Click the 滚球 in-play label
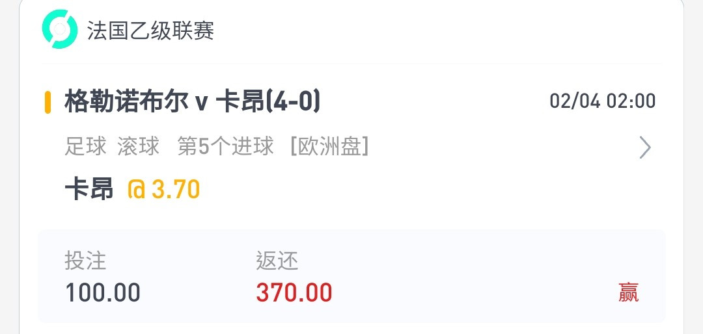This screenshot has height=334, width=703. click(139, 146)
